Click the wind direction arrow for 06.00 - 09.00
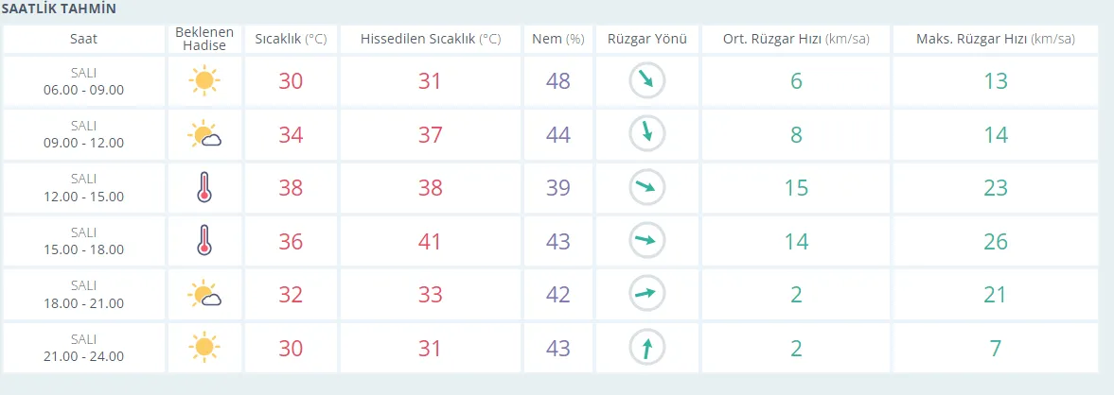 click(647, 81)
